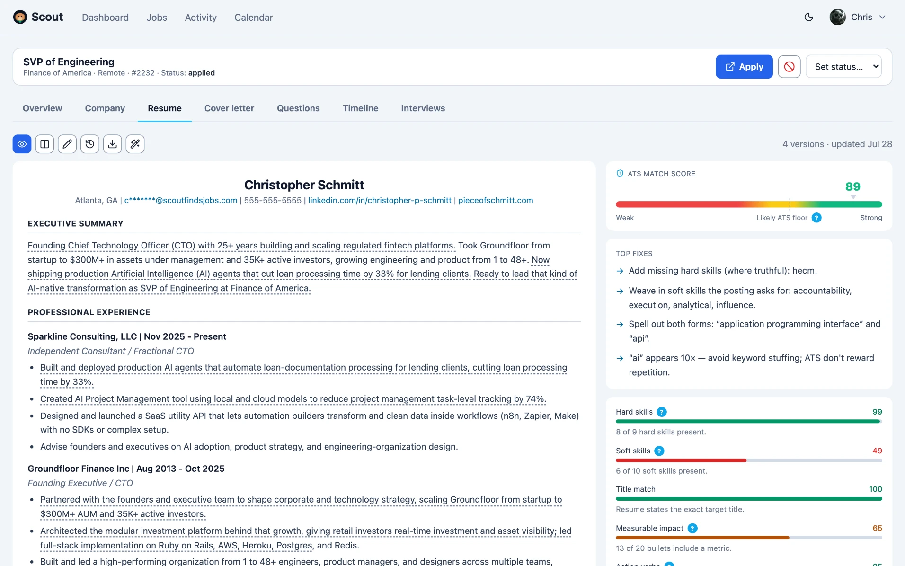This screenshot has height=566, width=905.
Task: Click the arrow icon beside 'Add missing hard skills'
Action: 620,271
